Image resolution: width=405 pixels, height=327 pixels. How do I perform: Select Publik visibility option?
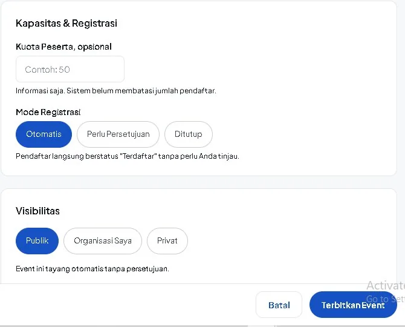coord(37,241)
